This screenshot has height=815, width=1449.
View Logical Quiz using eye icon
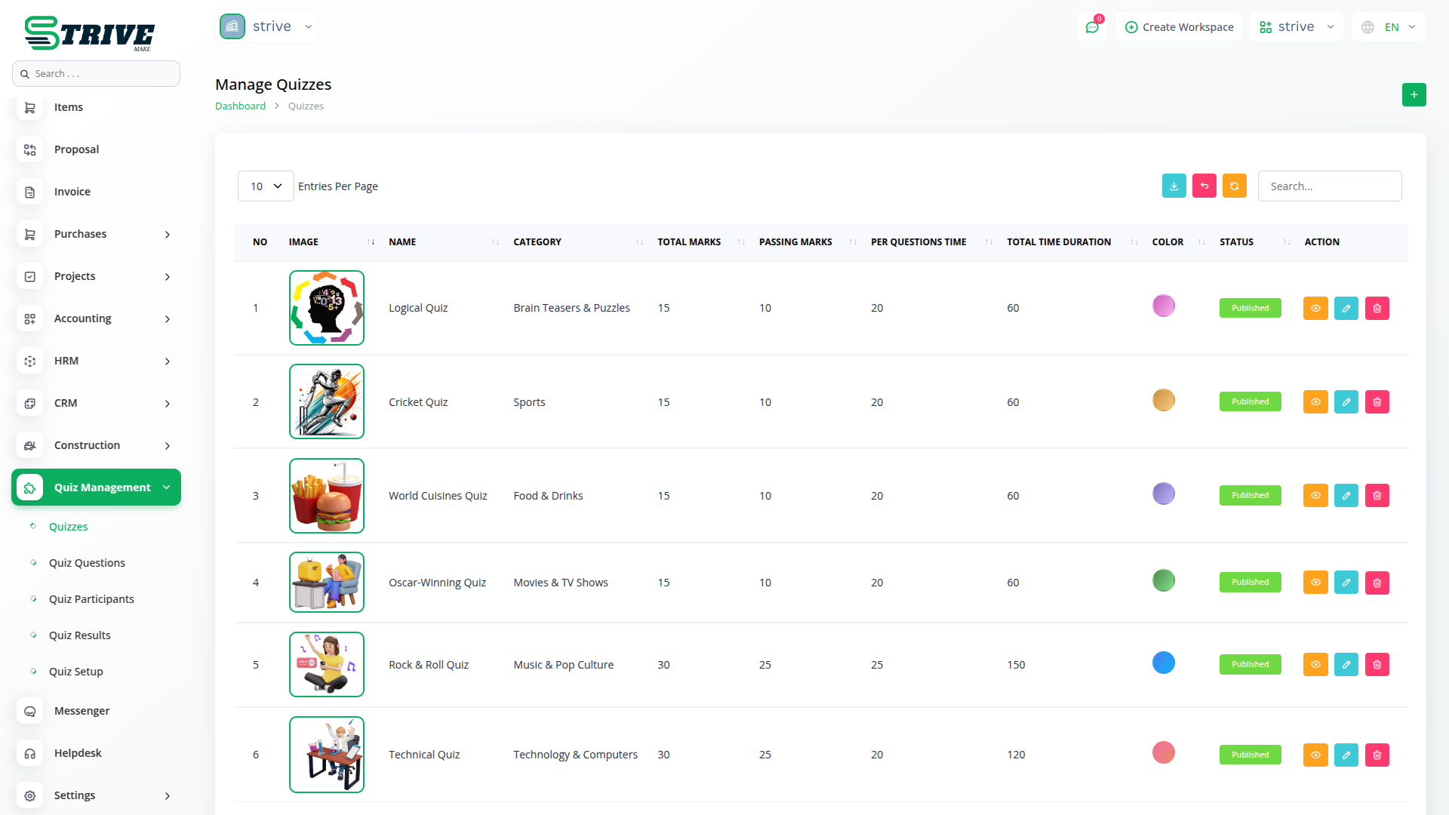[x=1315, y=308]
